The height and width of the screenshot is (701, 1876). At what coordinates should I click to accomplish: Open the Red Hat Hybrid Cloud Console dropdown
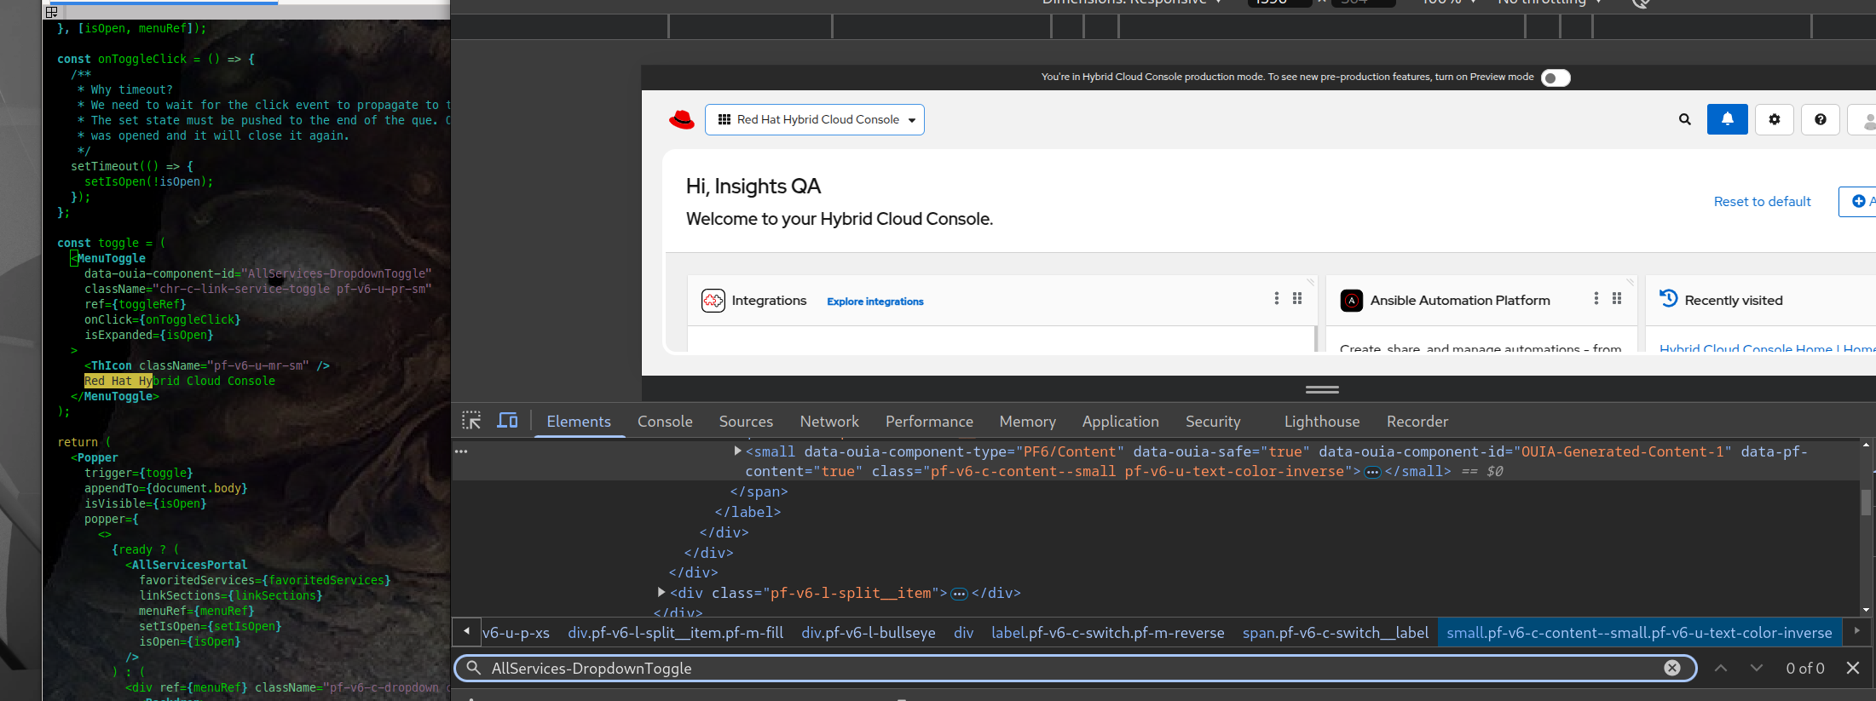coord(815,119)
